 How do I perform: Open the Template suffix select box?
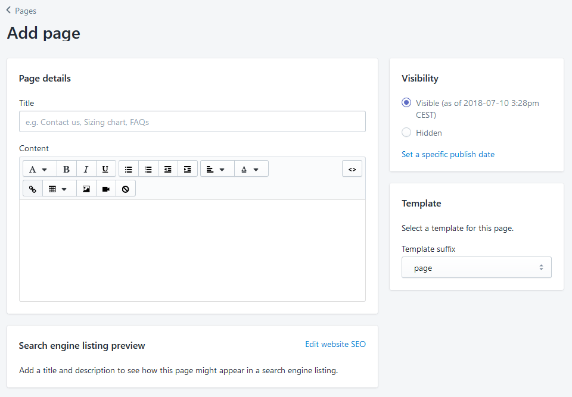477,268
